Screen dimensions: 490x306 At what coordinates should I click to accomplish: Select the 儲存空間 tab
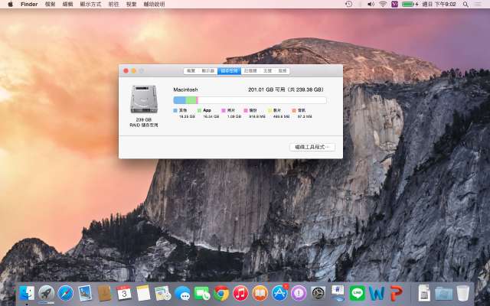click(230, 71)
